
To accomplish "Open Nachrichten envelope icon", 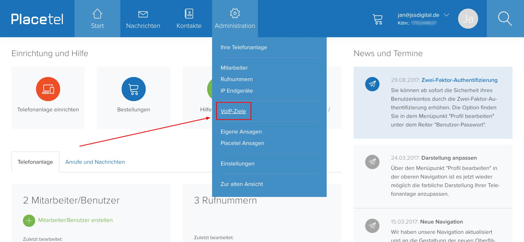I will (143, 14).
